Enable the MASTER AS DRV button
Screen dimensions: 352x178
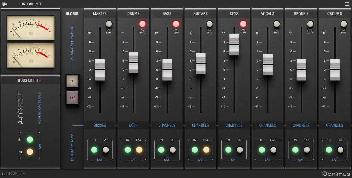[109, 24]
